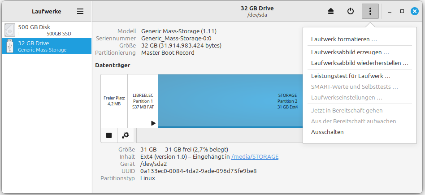The width and height of the screenshot is (425, 195).
Task: Click size text 32 GB (31.914.983.424 bytes)
Action: coord(181,46)
